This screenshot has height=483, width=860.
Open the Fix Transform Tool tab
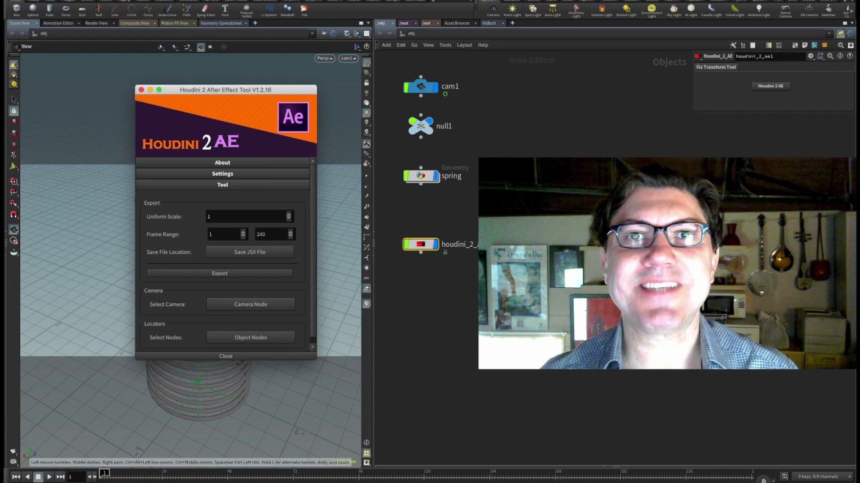716,67
